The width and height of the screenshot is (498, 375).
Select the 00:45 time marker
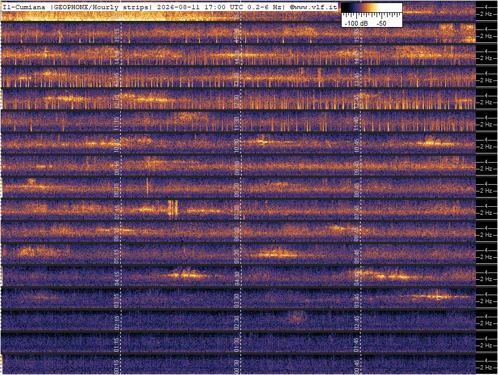click(x=358, y=367)
